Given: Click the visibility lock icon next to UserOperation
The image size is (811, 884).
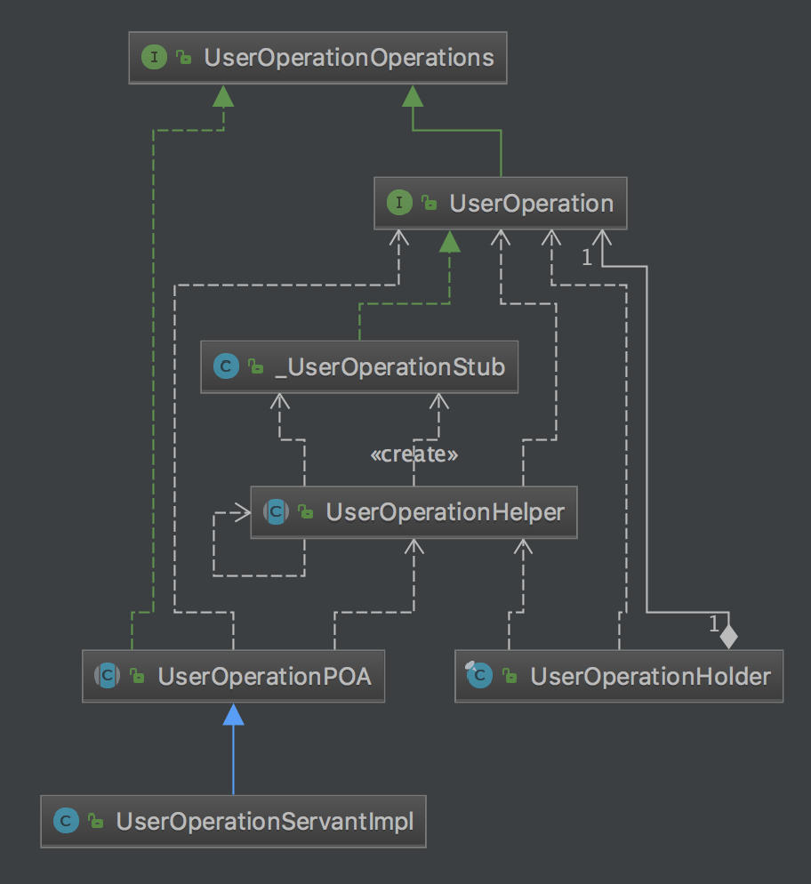Looking at the screenshot, I should (x=430, y=203).
